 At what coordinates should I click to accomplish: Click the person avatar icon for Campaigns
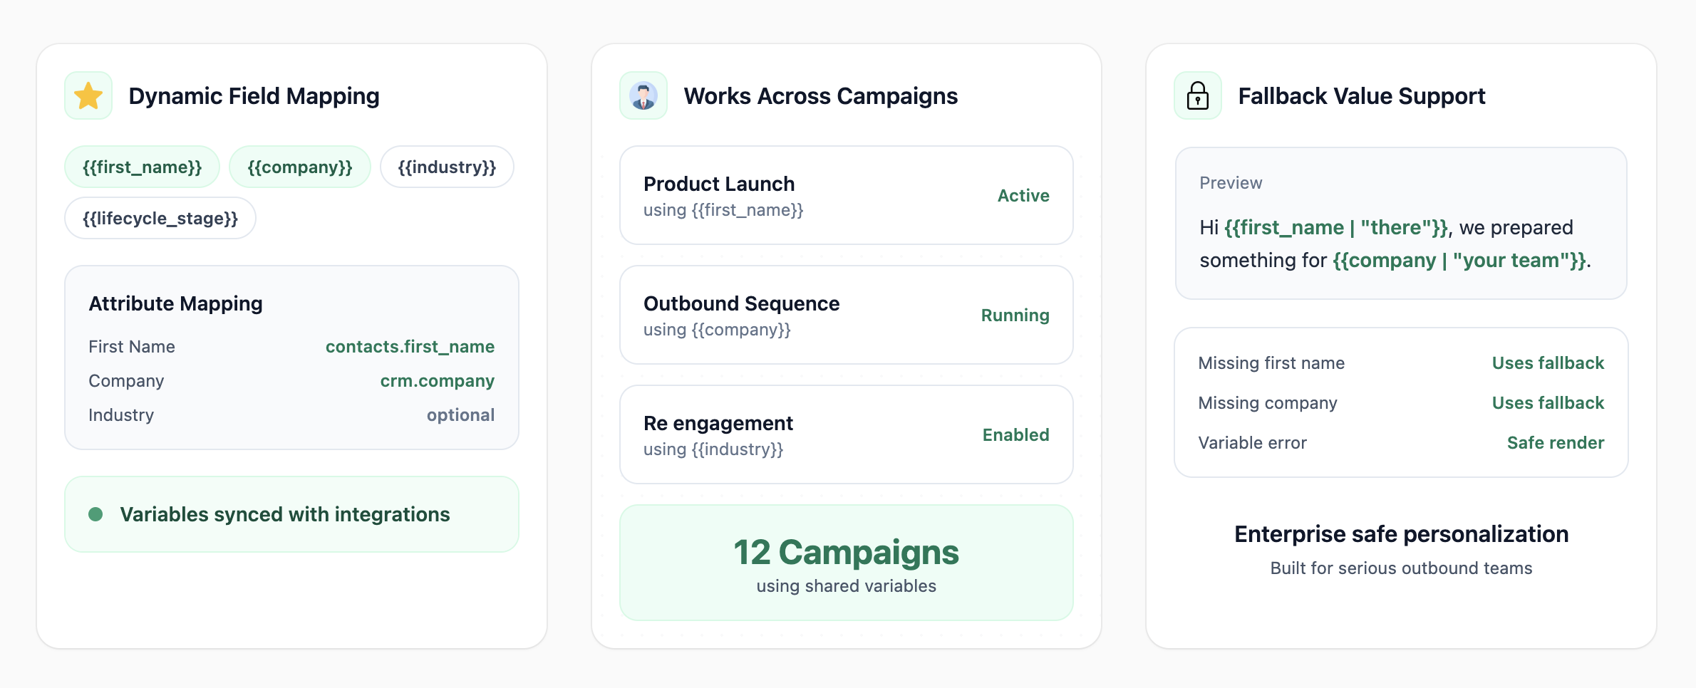click(x=643, y=96)
